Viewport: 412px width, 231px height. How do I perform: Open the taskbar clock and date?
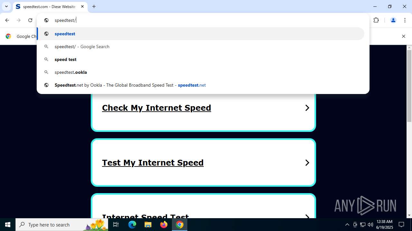(x=384, y=225)
